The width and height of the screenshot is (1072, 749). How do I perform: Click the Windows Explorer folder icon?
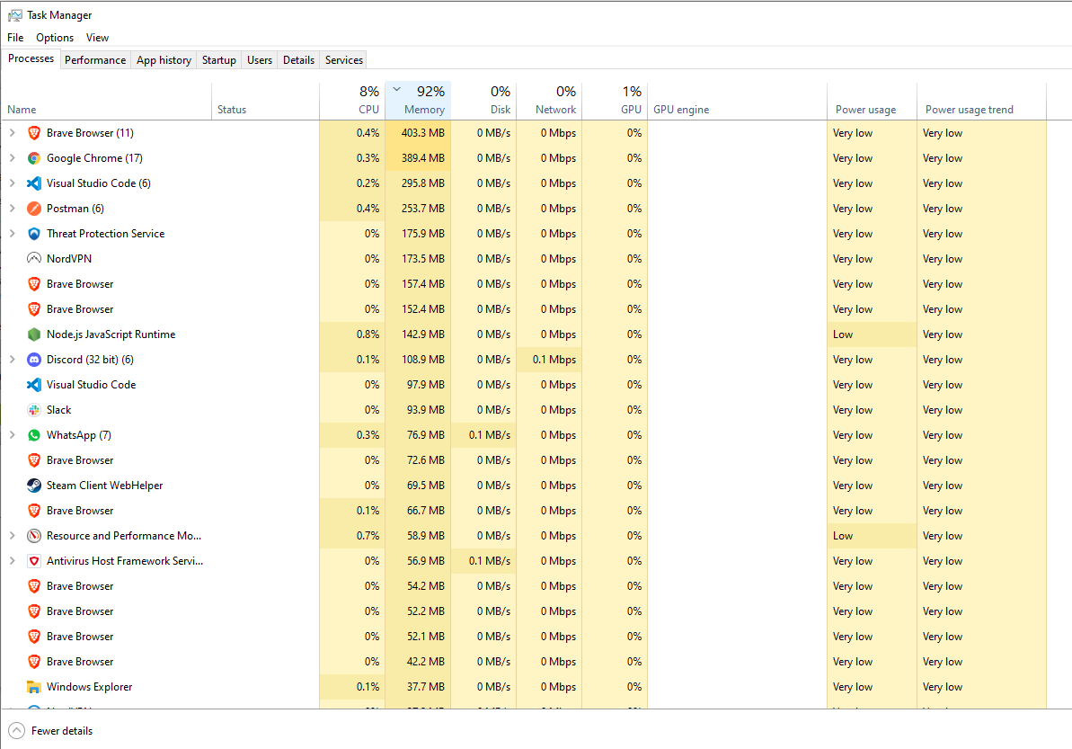[x=33, y=687]
